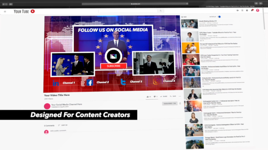This screenshot has height=150, width=268.
Task: Click the search magnifier button
Action: coord(161,11)
